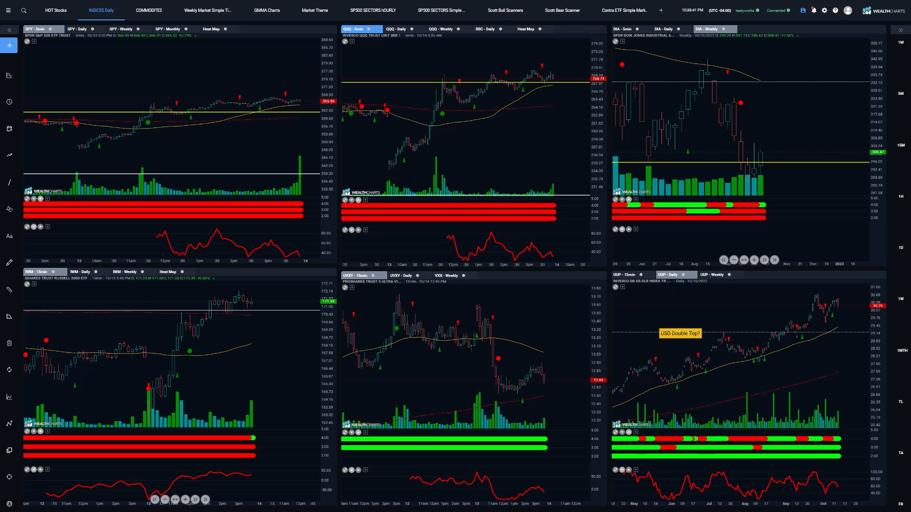Image resolution: width=911 pixels, height=512 pixels.
Task: Open the clock history sidebar icon
Action: [9, 102]
